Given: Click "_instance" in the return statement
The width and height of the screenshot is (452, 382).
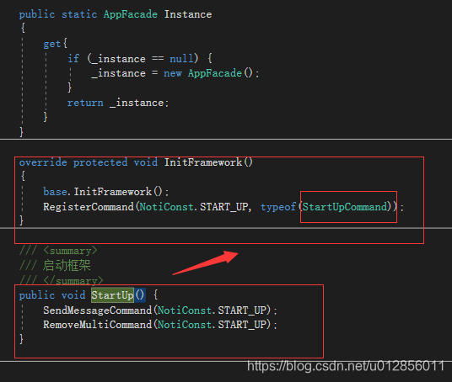Looking at the screenshot, I should tap(137, 103).
